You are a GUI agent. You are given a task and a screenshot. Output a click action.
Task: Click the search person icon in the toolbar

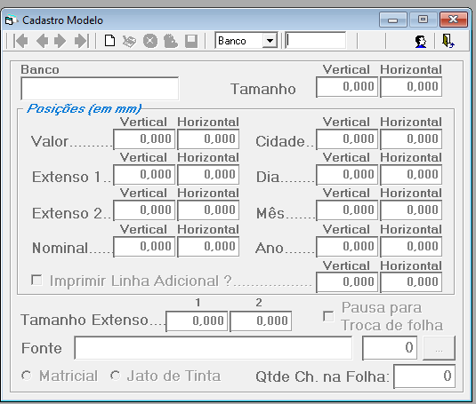pyautogui.click(x=421, y=41)
